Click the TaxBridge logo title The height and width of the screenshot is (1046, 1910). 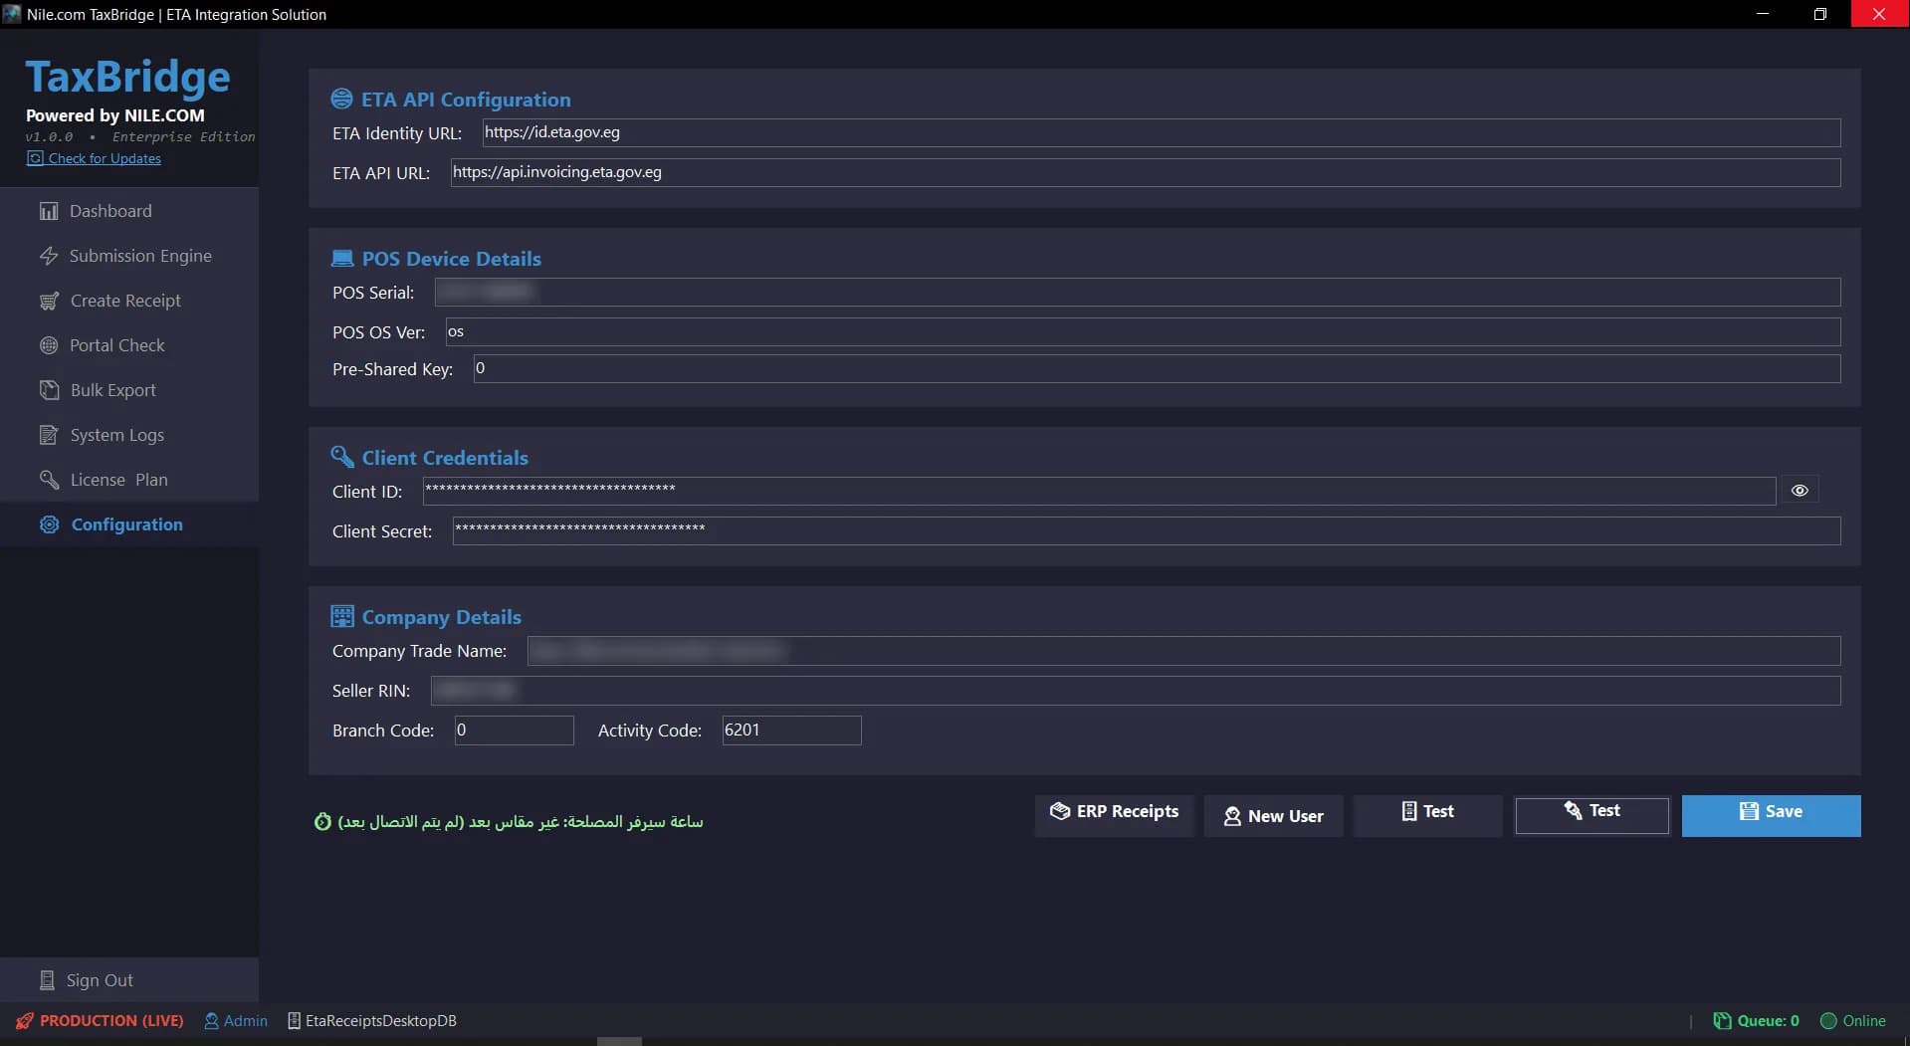coord(127,78)
